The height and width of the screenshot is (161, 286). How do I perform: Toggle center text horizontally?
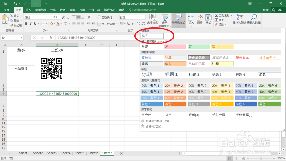pos(78,24)
